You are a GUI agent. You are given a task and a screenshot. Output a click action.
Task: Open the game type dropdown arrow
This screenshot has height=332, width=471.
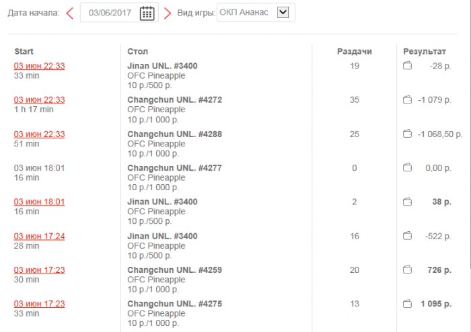coord(283,12)
